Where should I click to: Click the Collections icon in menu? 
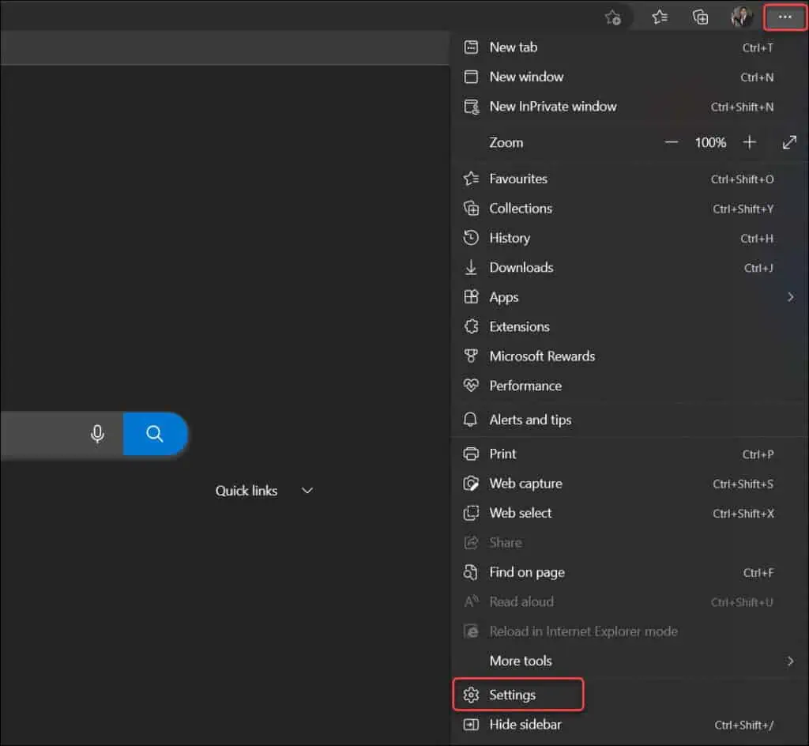click(x=471, y=209)
